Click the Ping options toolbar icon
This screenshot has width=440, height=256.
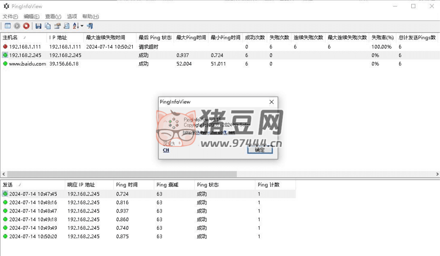tap(7, 26)
